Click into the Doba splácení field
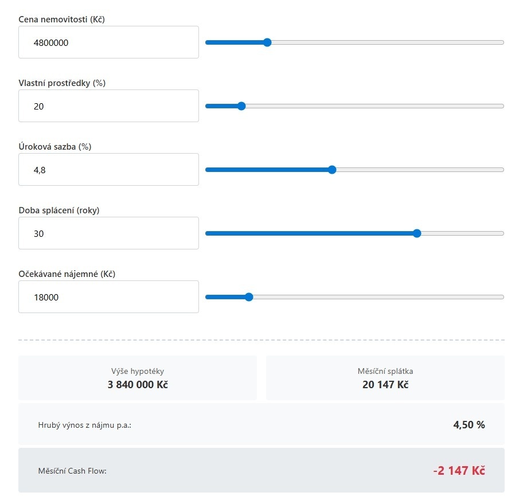519x500 pixels. coord(108,233)
